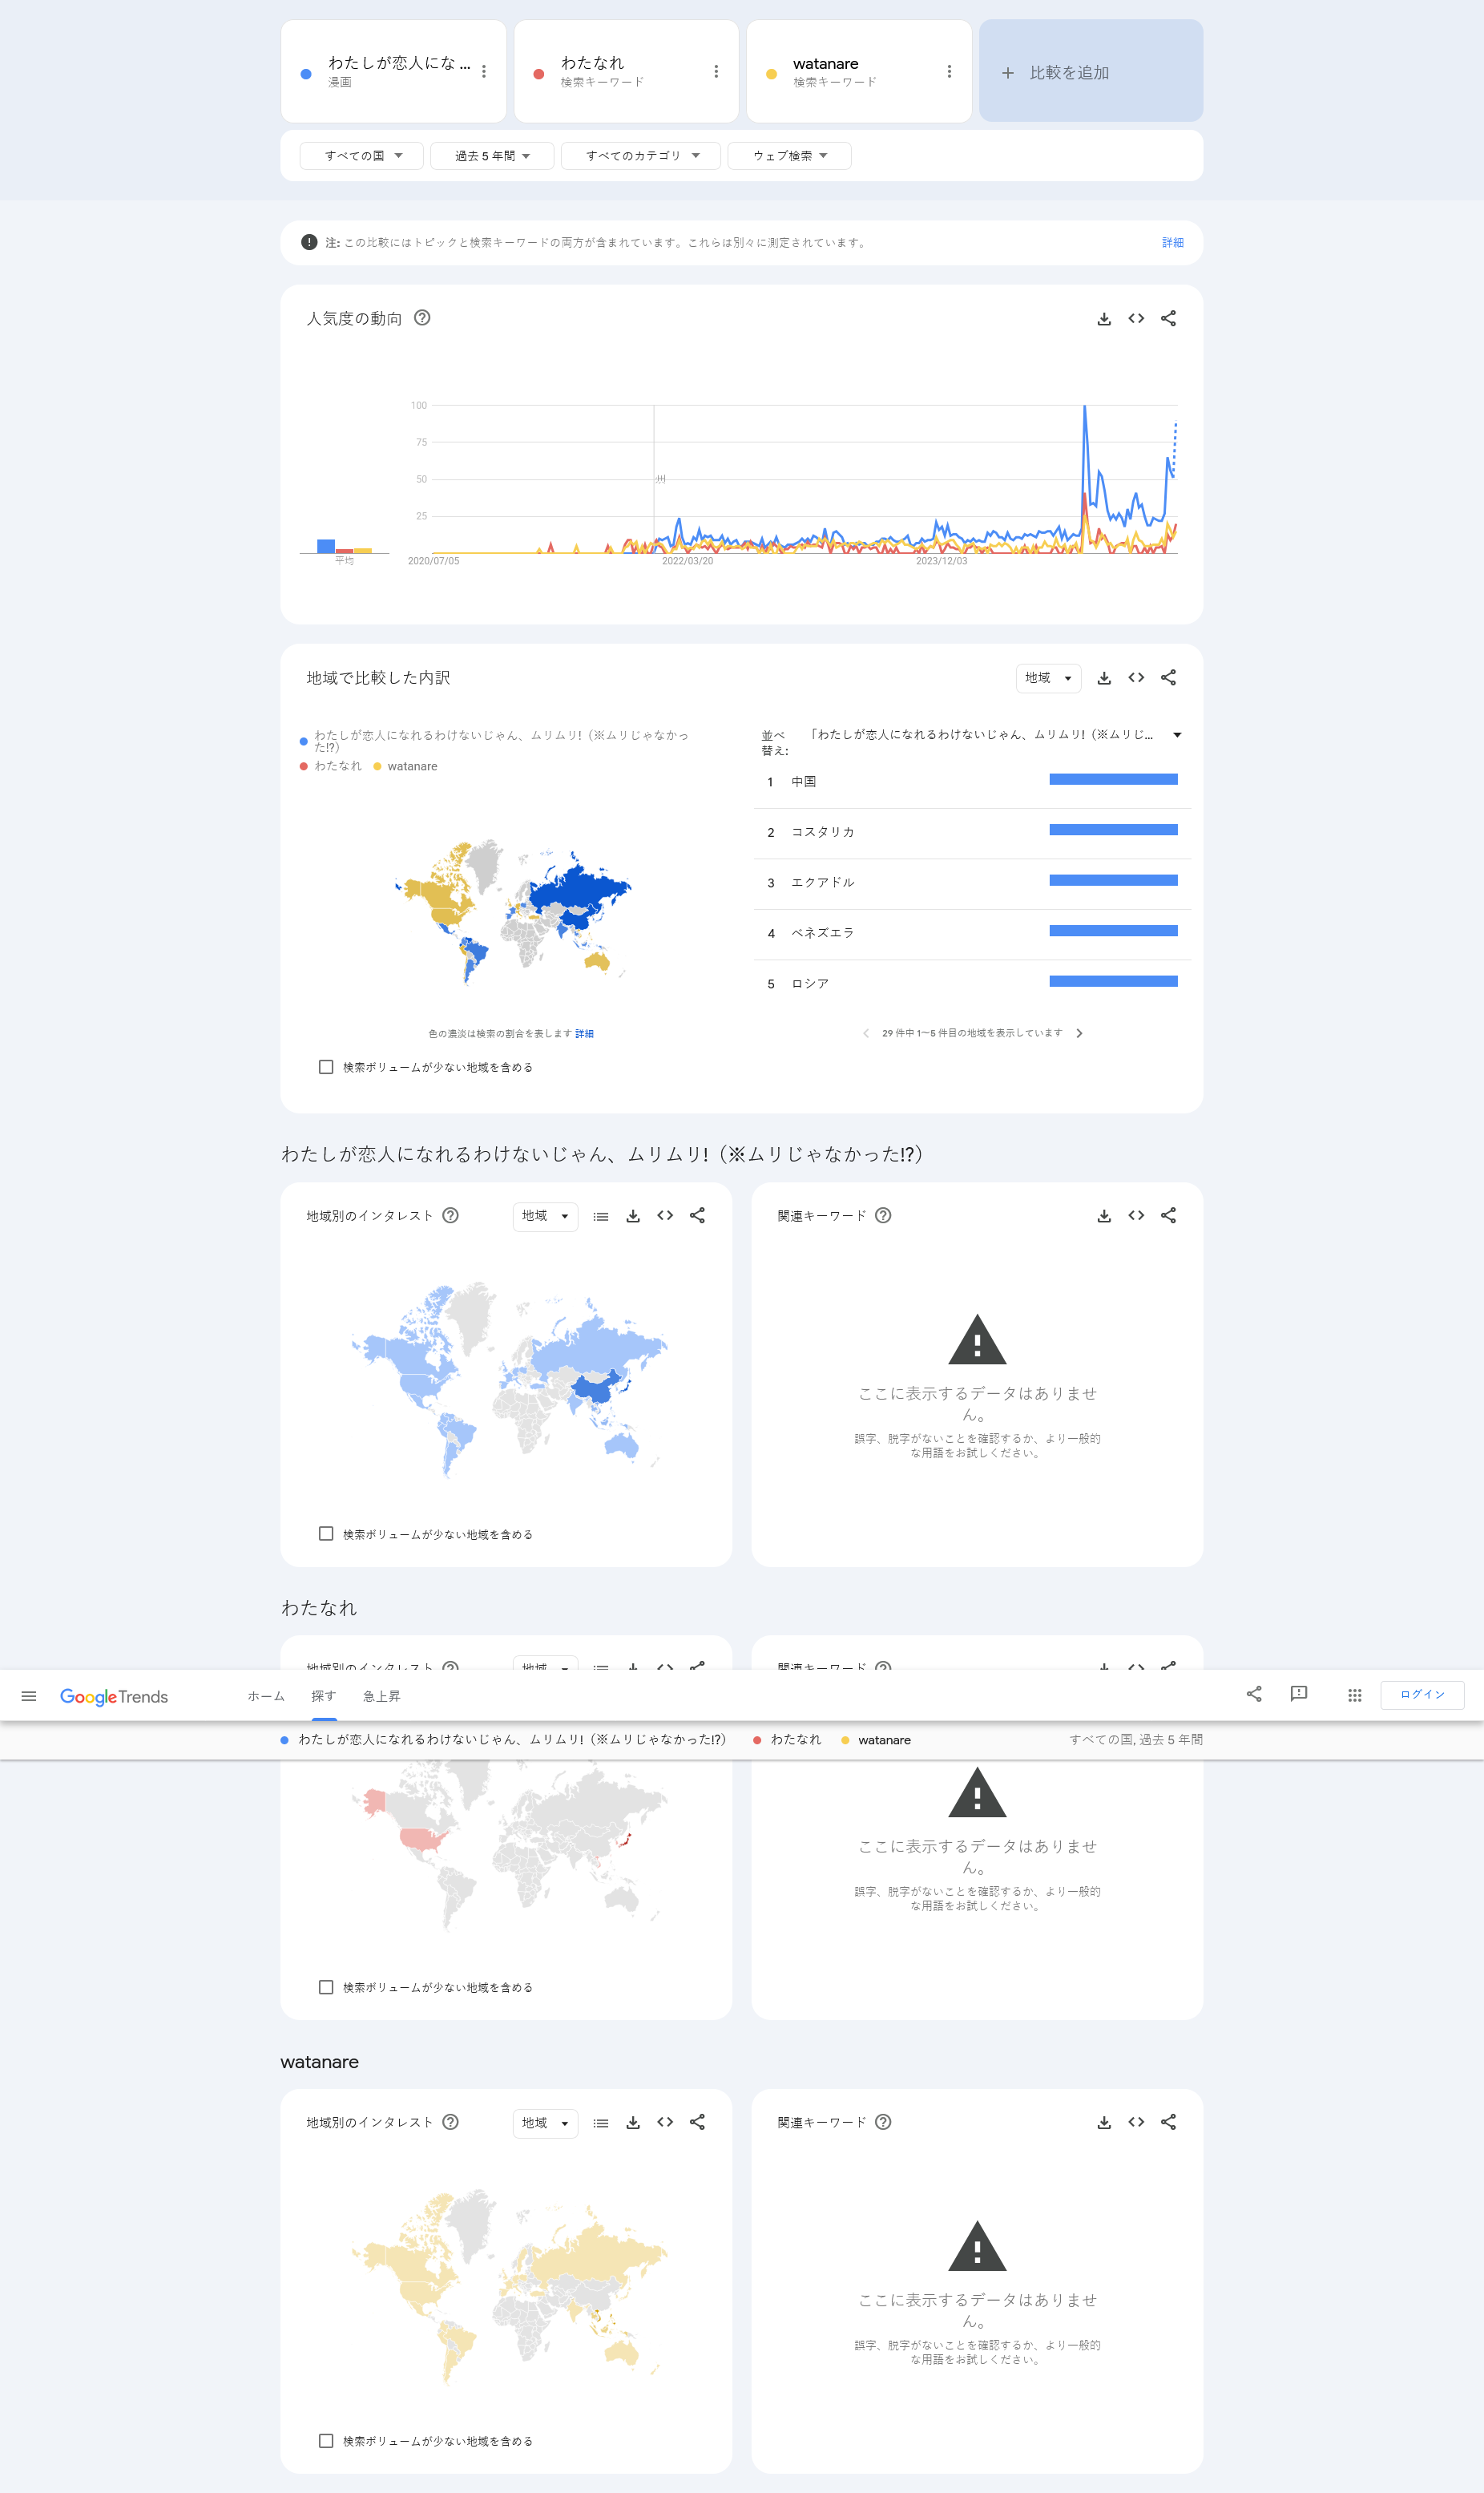Click the Google Trends logo
Viewport: 1484px width, 2493px height.
coord(114,1697)
